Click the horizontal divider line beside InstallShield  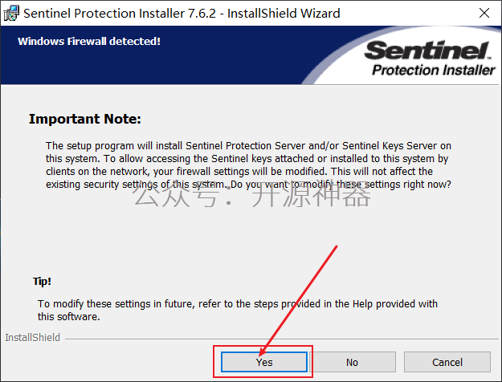(x=273, y=338)
